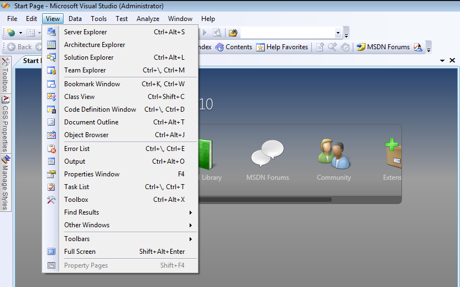Click the Bookmark Window icon
Viewport: 460px width, 287px height.
coord(51,84)
